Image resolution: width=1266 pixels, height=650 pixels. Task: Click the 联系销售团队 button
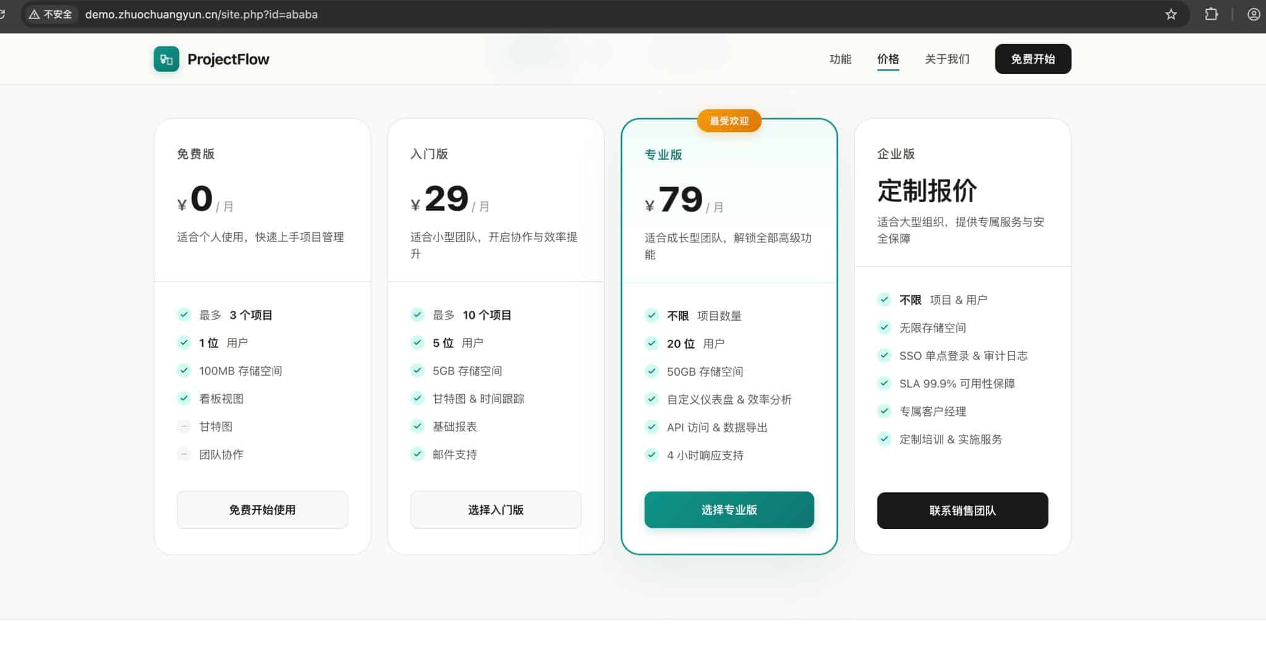[x=962, y=510]
